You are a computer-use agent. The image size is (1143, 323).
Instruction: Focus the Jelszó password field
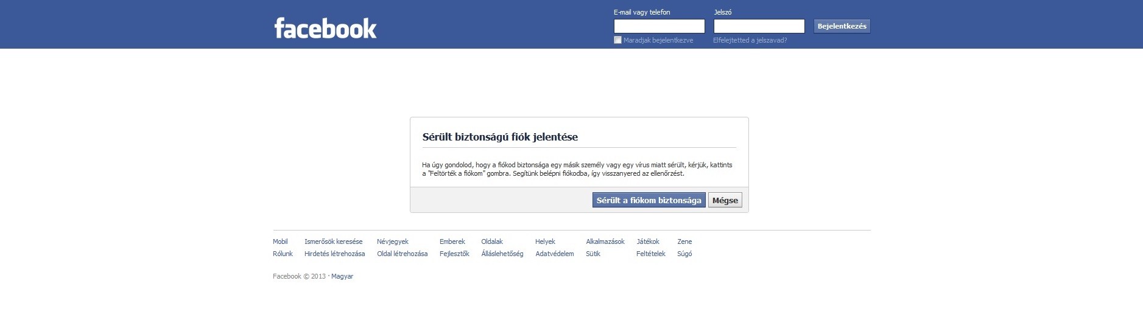tap(759, 26)
